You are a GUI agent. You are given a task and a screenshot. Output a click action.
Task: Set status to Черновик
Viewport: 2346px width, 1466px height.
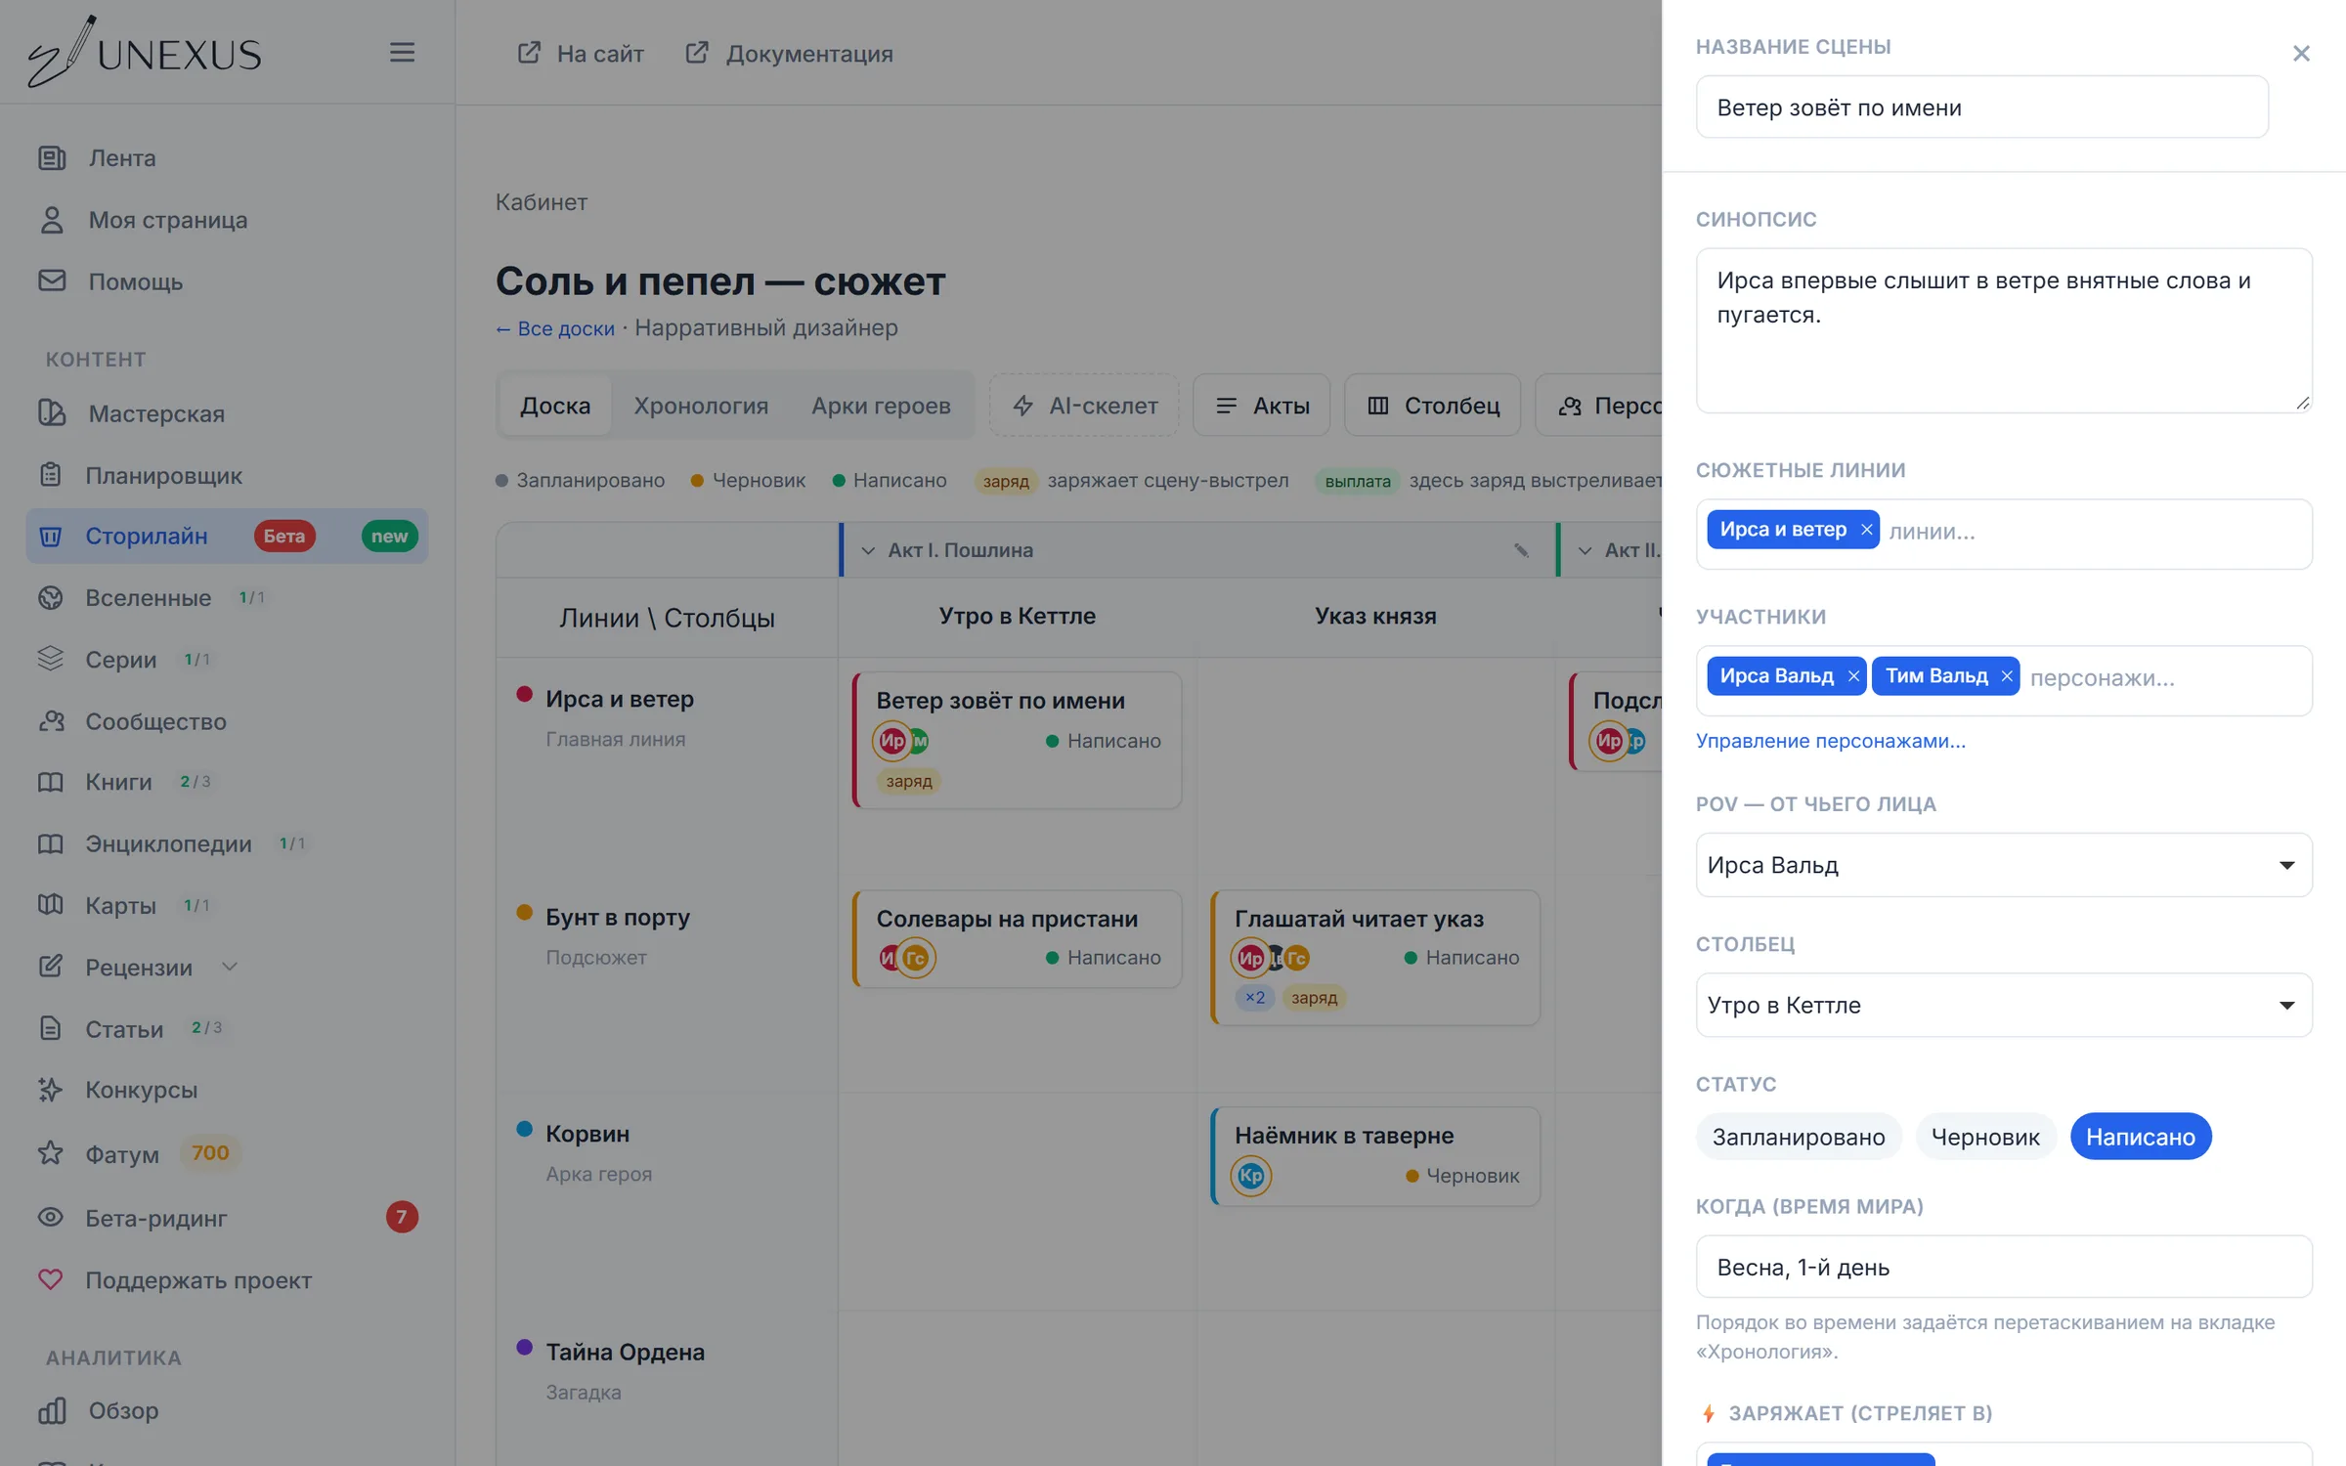point(1985,1137)
